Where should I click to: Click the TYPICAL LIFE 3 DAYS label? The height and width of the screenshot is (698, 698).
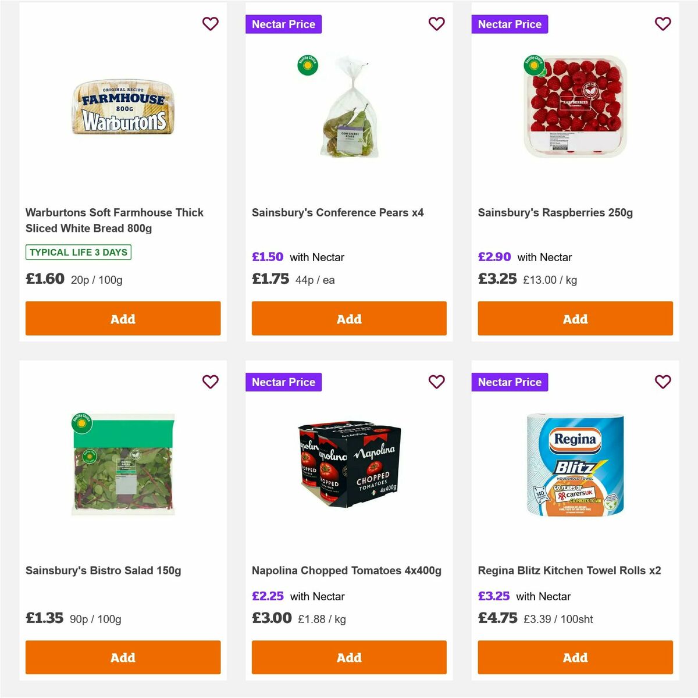pyautogui.click(x=78, y=252)
